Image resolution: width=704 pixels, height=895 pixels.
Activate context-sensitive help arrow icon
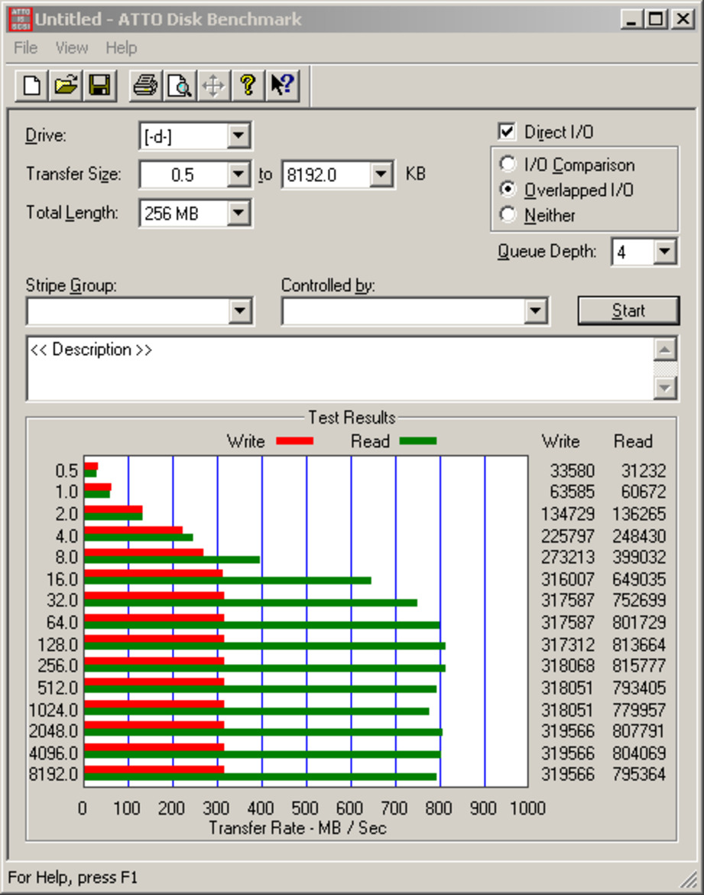pos(280,86)
